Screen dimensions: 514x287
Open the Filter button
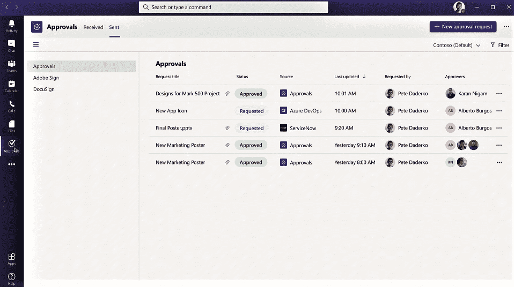click(500, 46)
